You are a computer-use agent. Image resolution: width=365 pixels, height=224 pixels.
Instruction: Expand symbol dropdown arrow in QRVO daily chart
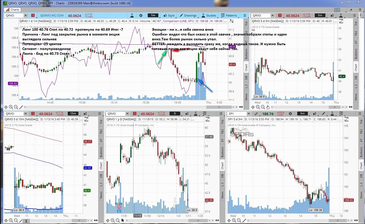click(x=127, y=114)
